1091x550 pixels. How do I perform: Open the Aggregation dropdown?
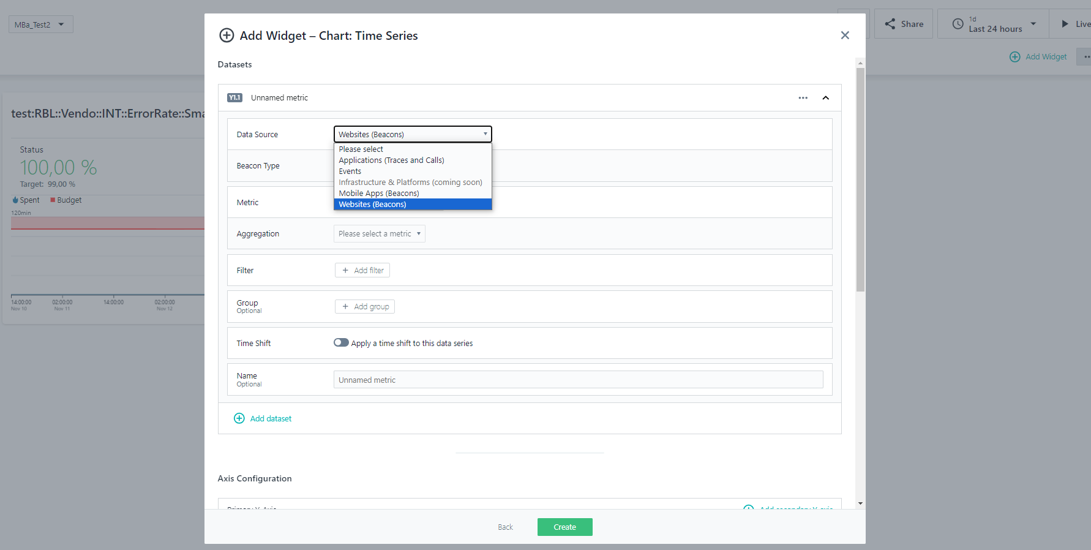379,234
